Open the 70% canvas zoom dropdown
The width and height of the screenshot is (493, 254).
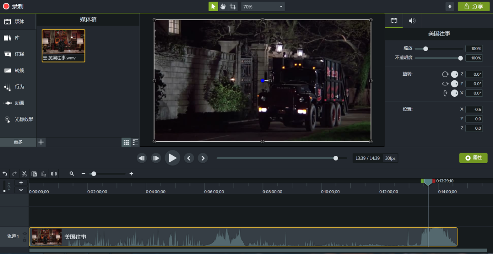(x=263, y=7)
